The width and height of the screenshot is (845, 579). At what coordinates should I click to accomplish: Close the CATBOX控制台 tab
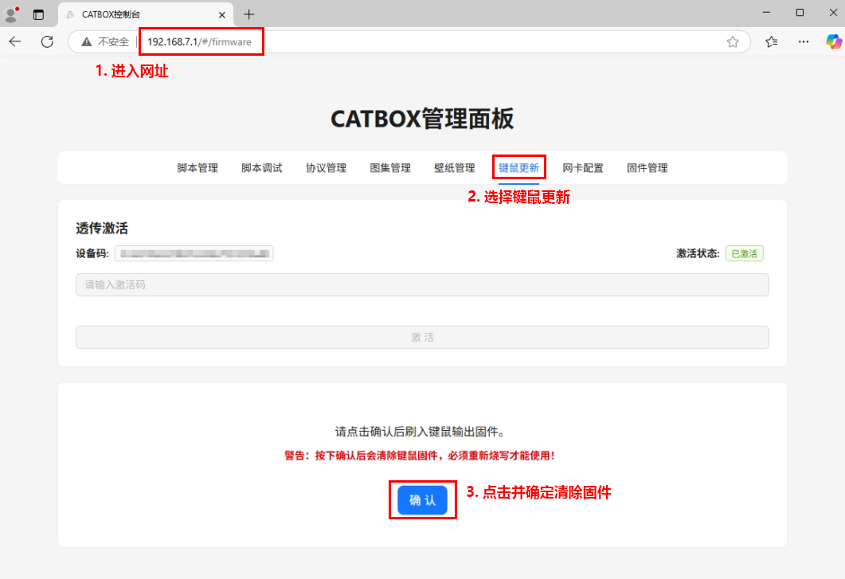point(221,14)
